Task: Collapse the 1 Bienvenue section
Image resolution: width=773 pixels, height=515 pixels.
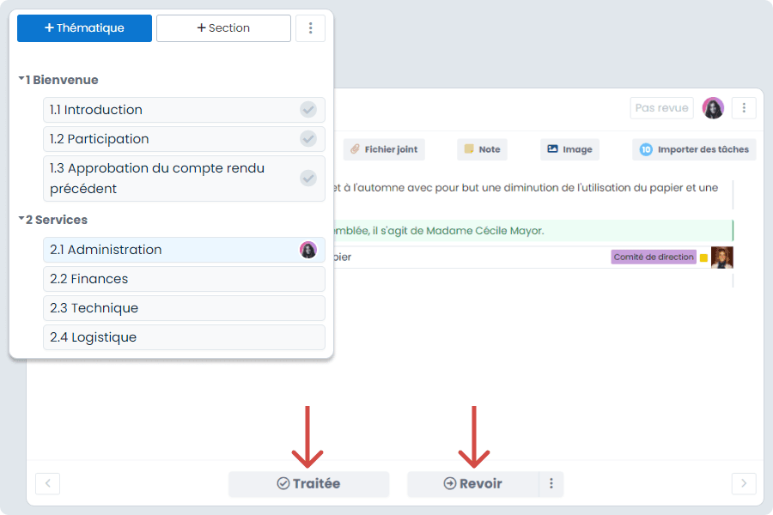Action: tap(21, 79)
